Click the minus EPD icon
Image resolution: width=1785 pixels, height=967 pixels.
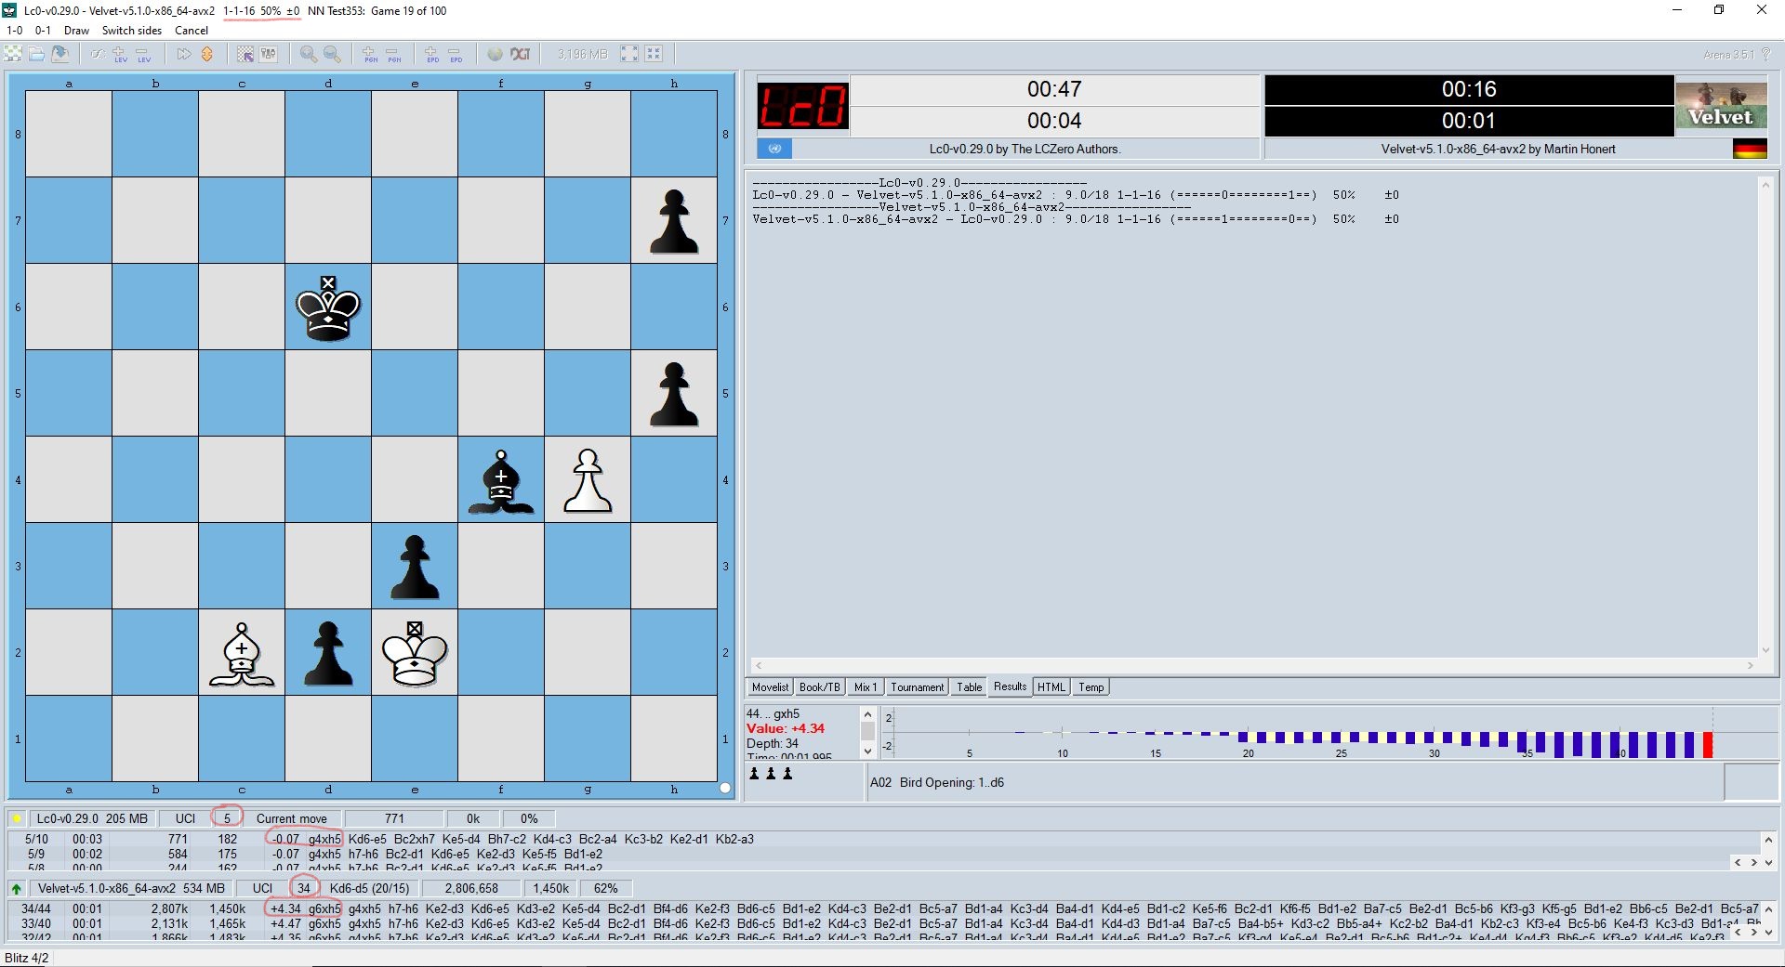point(456,54)
